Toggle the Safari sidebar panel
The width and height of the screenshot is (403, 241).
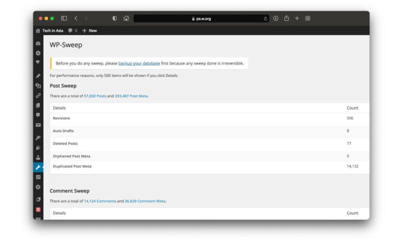pyautogui.click(x=64, y=18)
